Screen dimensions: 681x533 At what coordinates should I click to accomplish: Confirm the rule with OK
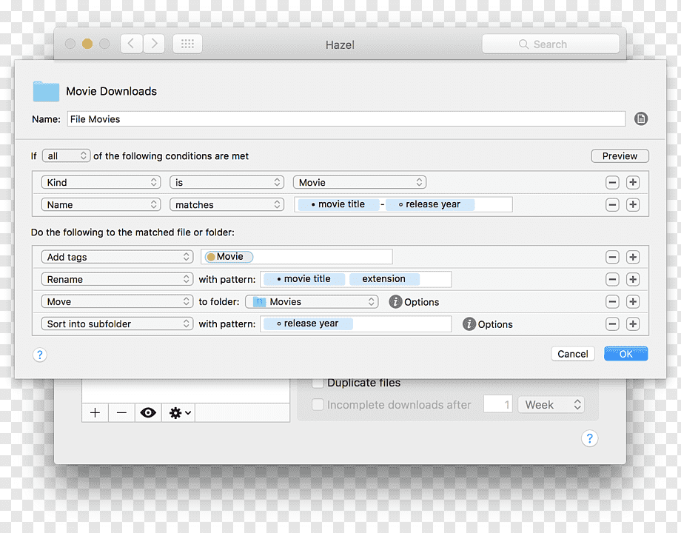click(x=625, y=354)
